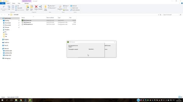Click the refresh button by address bar

[x=160, y=15]
